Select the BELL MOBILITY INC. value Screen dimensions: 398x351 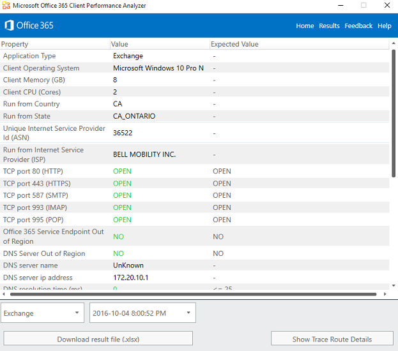point(144,154)
